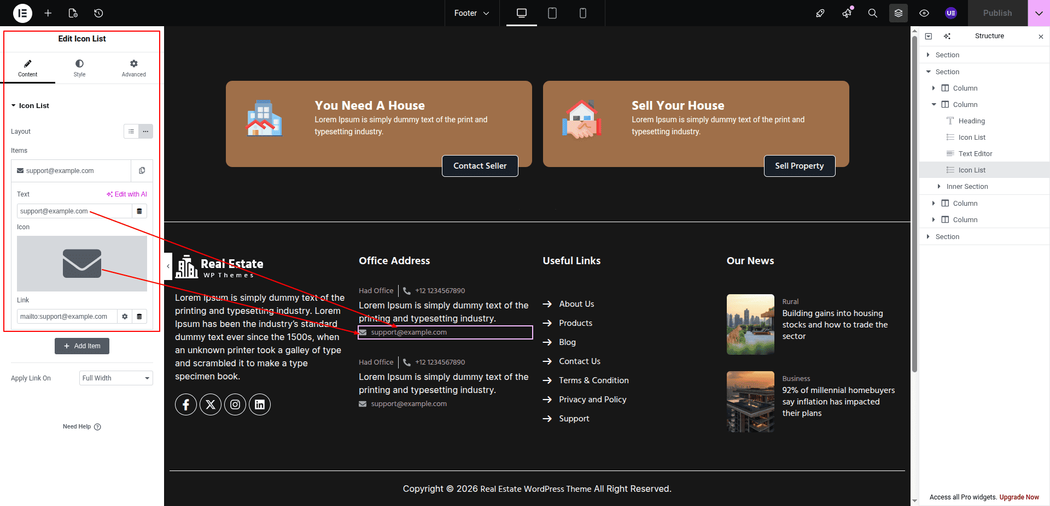This screenshot has width=1050, height=506.
Task: Switch to the Advanced tab
Action: [x=133, y=68]
